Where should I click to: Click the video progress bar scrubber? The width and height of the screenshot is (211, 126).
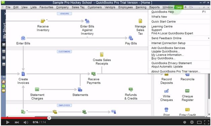[x=49, y=118]
